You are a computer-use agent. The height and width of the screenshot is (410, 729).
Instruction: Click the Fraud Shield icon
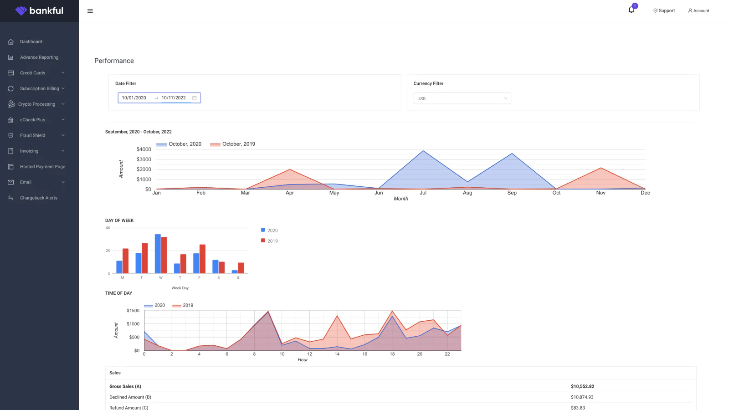(11, 135)
